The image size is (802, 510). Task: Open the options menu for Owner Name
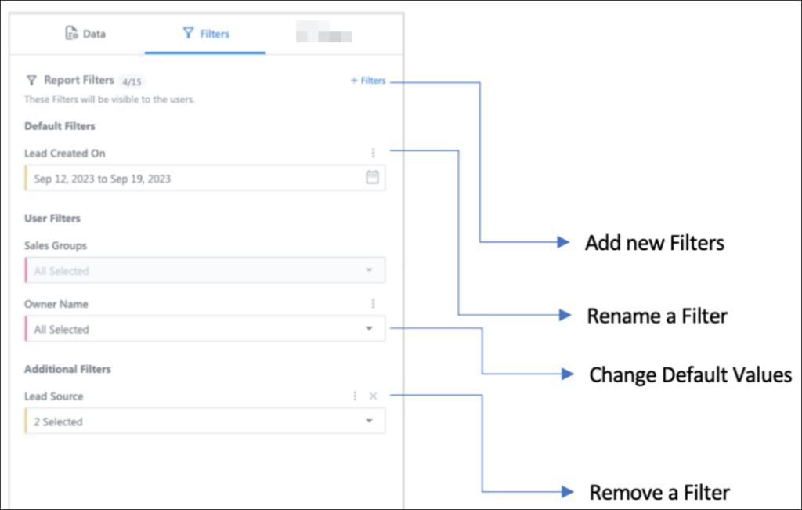pos(374,303)
